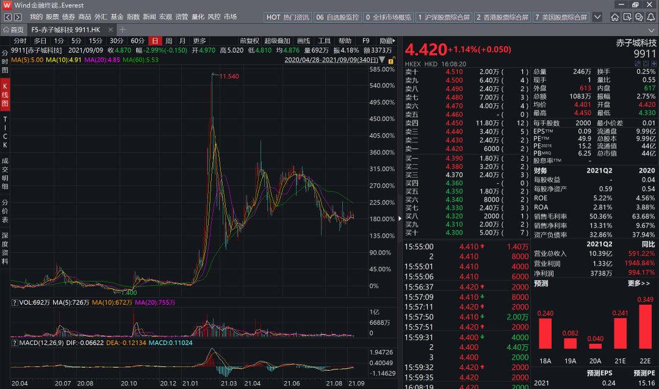
Task: Add a new tab with plus icon
Action: click(122, 29)
